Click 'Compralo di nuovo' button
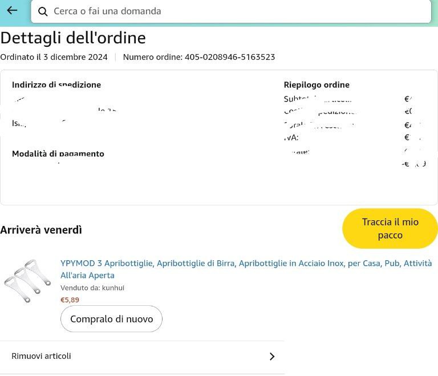Screen dimensions: 438x376 111,319
